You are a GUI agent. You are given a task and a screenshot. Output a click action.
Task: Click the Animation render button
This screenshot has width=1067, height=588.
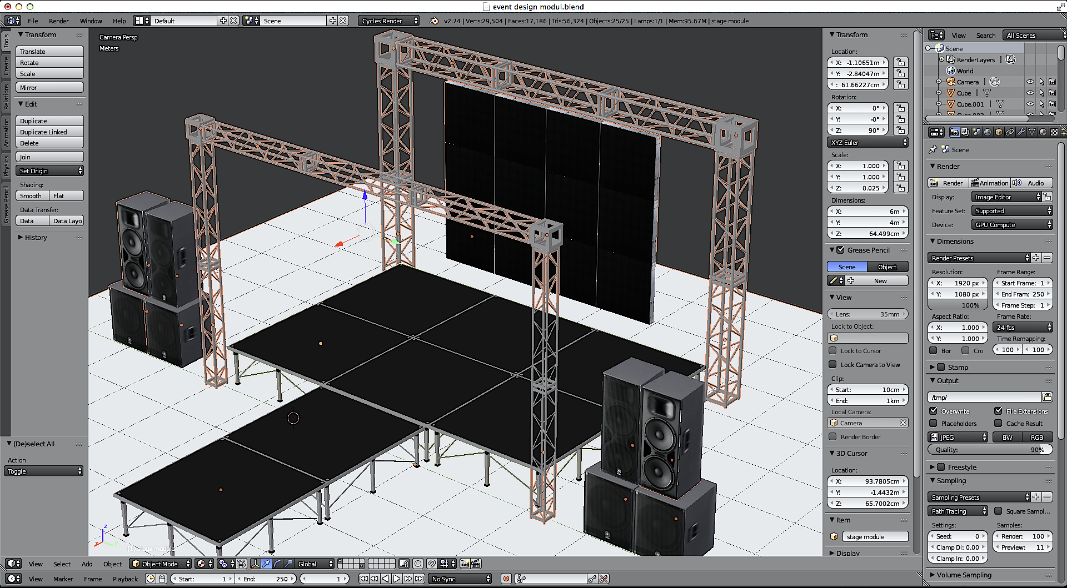(x=989, y=183)
